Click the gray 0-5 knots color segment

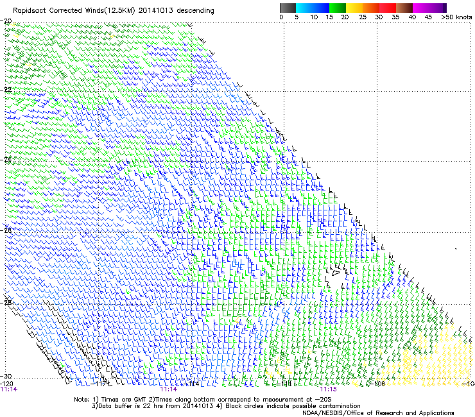pyautogui.click(x=288, y=8)
